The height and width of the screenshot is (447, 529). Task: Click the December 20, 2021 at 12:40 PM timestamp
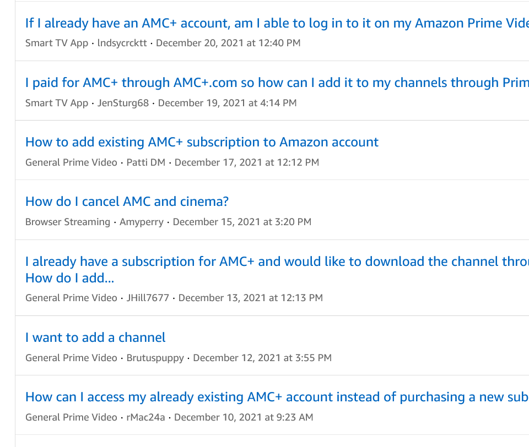[x=228, y=43]
